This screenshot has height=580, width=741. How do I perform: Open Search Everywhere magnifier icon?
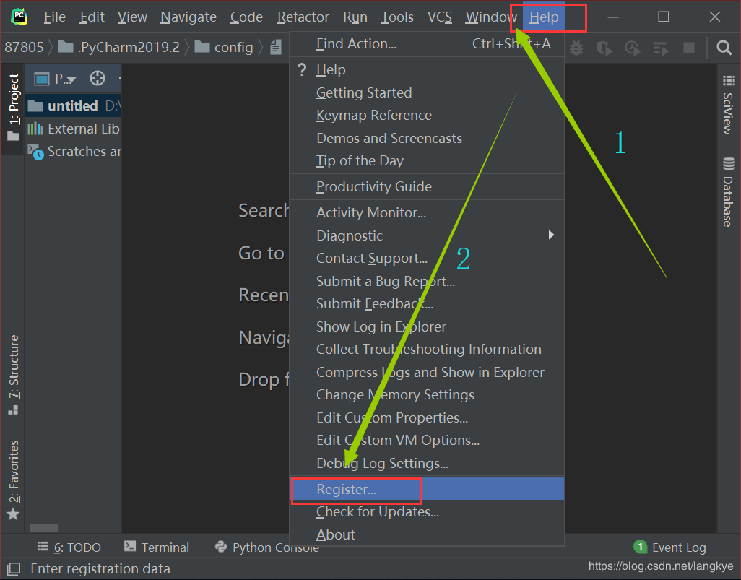724,47
